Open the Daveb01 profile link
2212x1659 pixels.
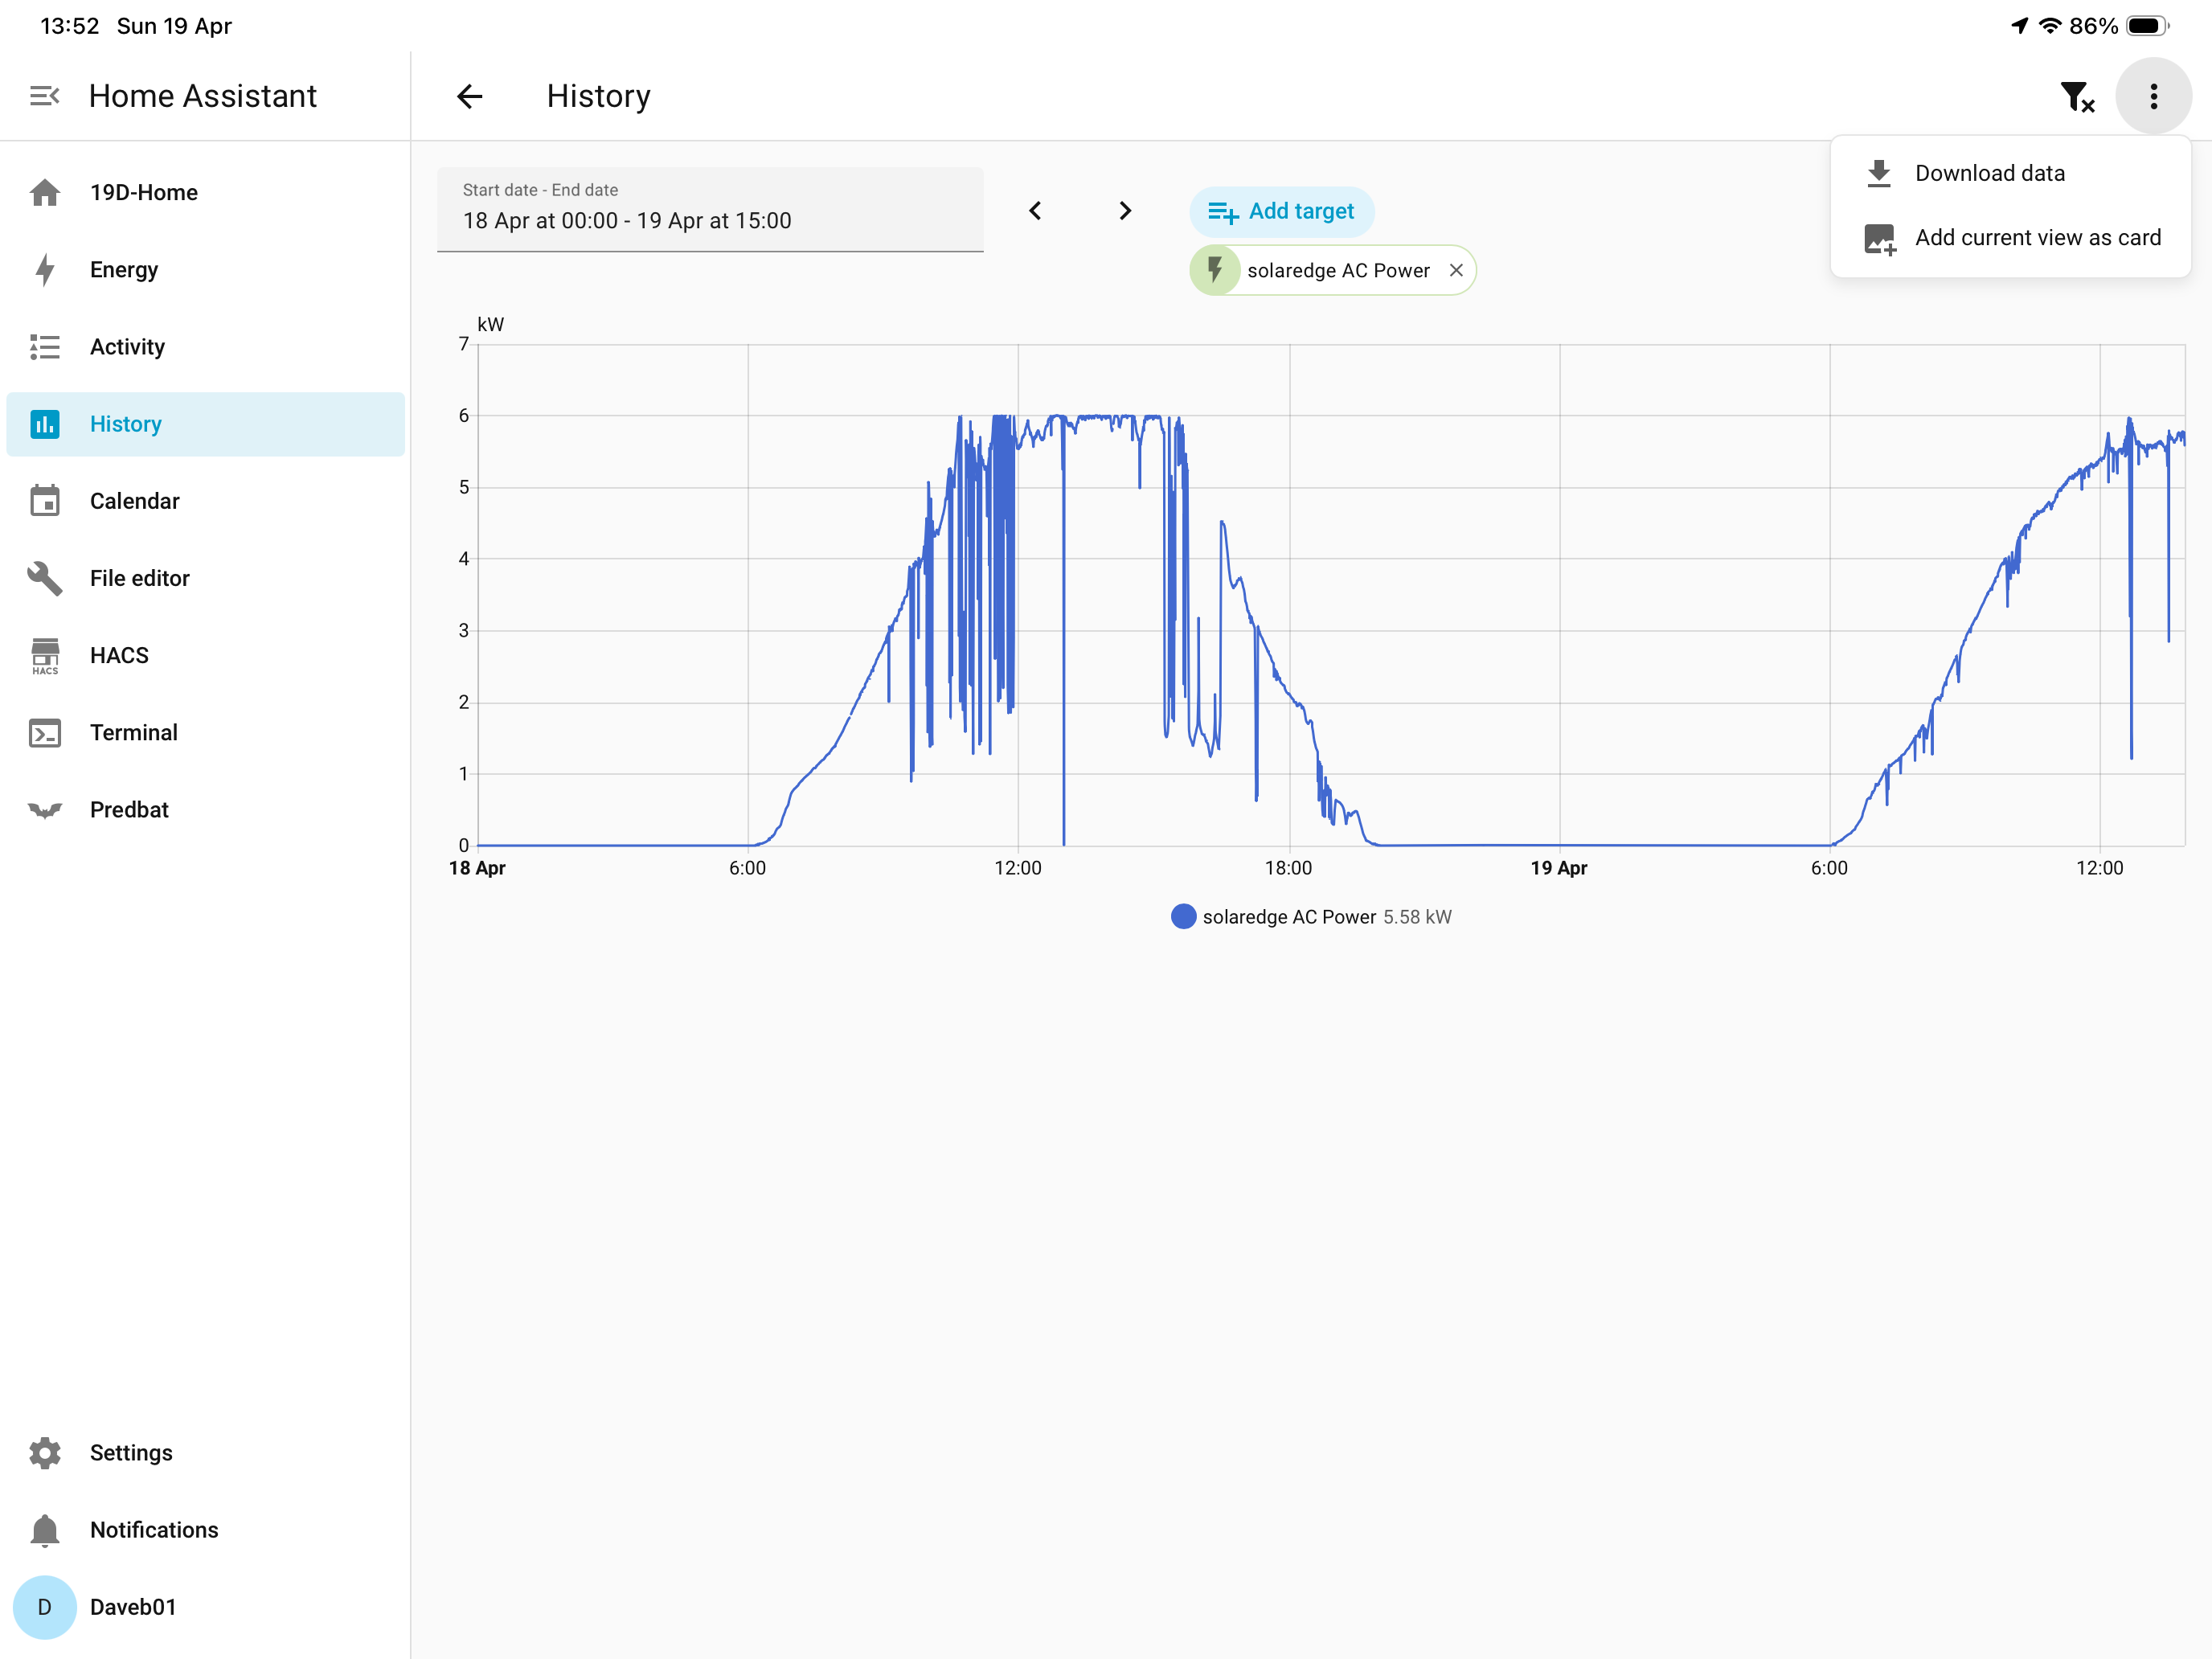(205, 1607)
